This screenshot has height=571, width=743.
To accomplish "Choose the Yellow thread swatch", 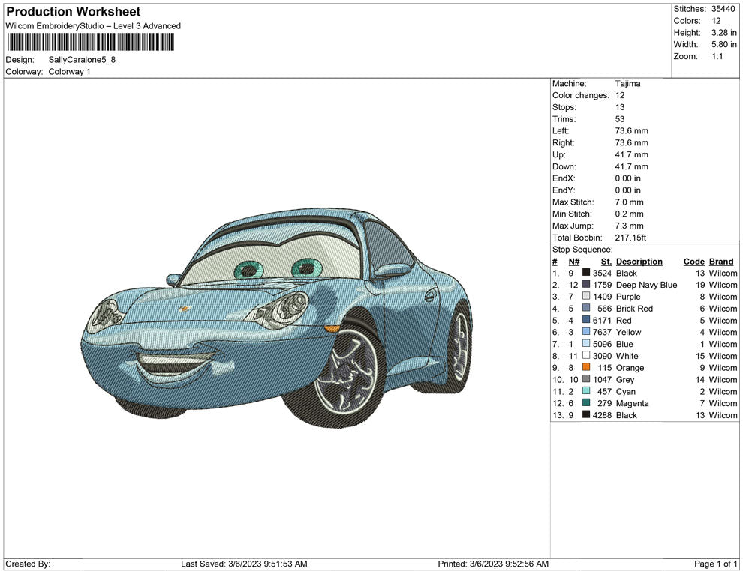I will [x=586, y=332].
